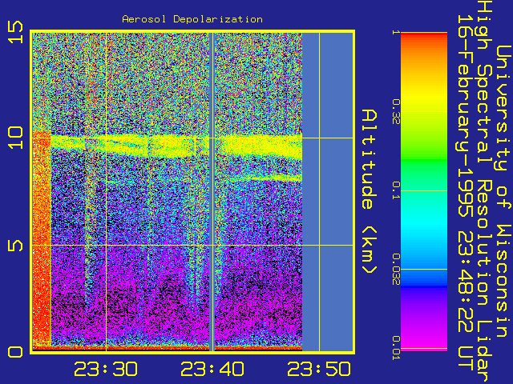
Task: Select the 15 km altitude axis label
Action: point(15,32)
